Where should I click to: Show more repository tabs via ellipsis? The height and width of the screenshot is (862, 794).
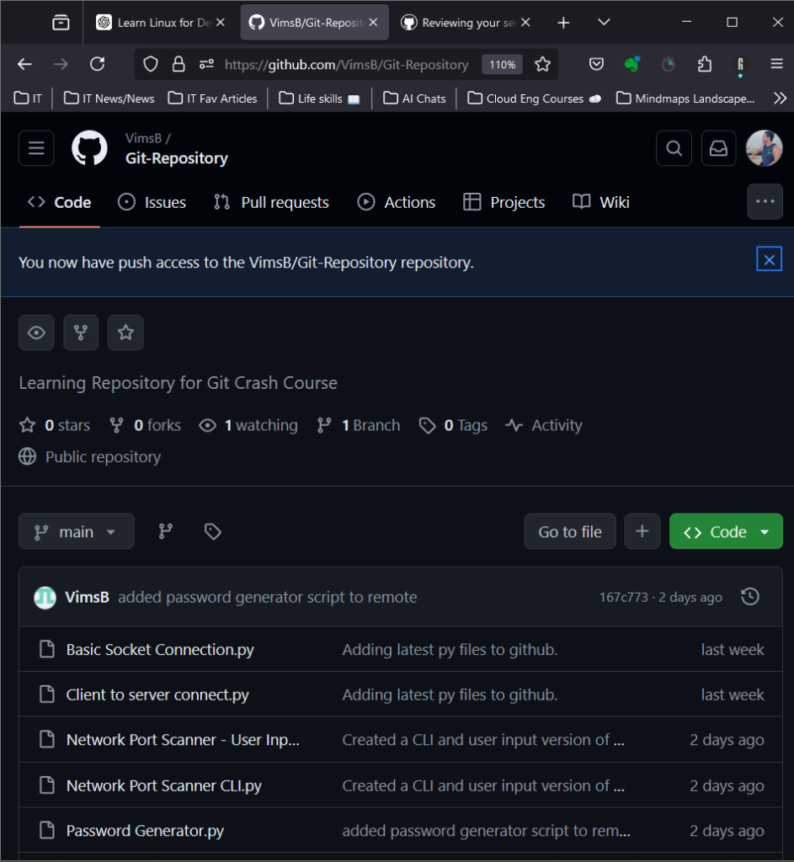(x=765, y=201)
